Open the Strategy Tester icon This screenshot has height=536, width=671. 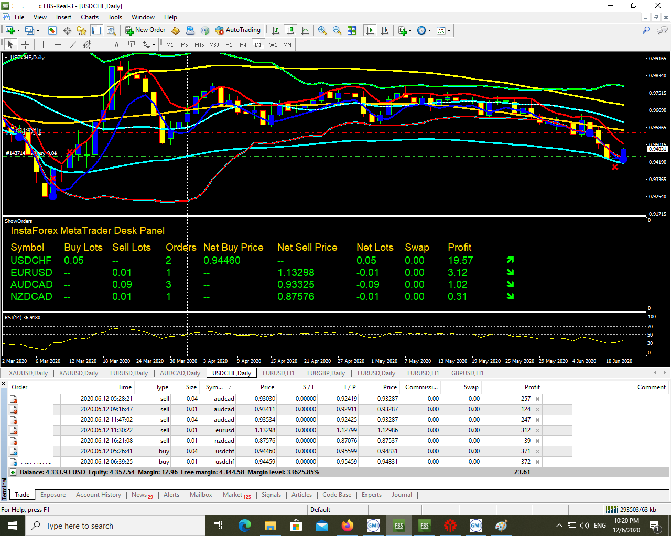coord(111,30)
